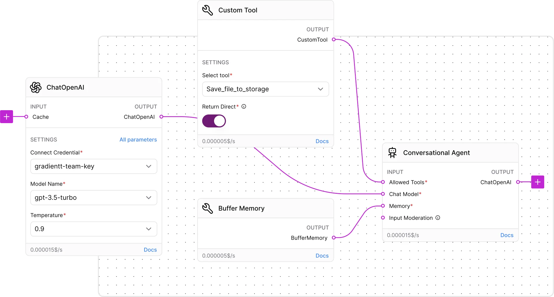This screenshot has height=297, width=554.
Task: Open the Connect Credential dropdown
Action: point(93,166)
